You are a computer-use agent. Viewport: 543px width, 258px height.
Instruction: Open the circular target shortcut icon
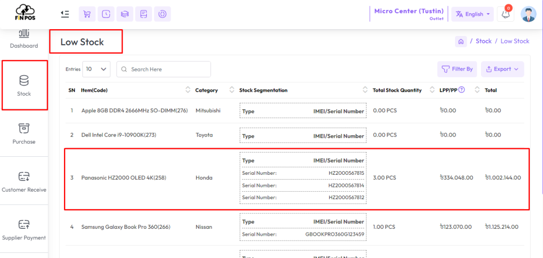pos(162,14)
